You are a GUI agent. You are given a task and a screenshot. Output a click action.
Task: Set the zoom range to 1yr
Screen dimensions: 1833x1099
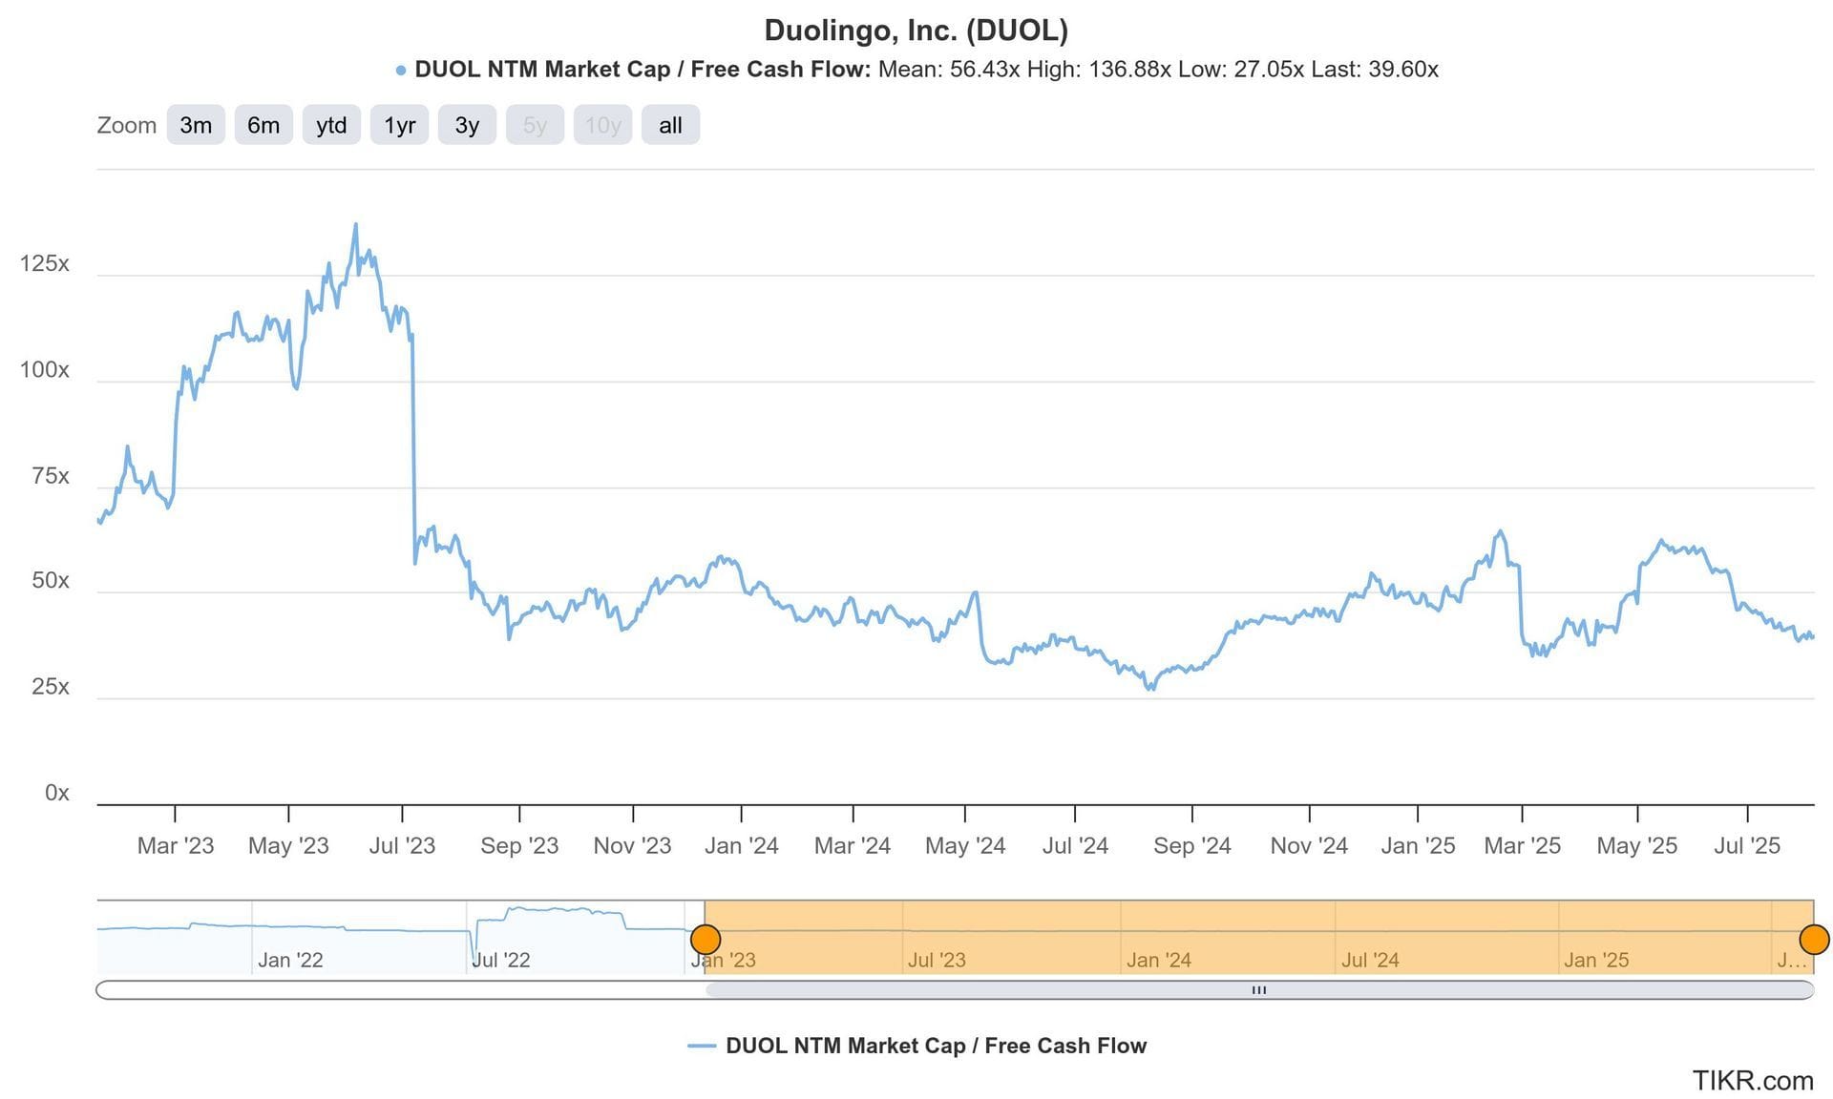point(399,125)
